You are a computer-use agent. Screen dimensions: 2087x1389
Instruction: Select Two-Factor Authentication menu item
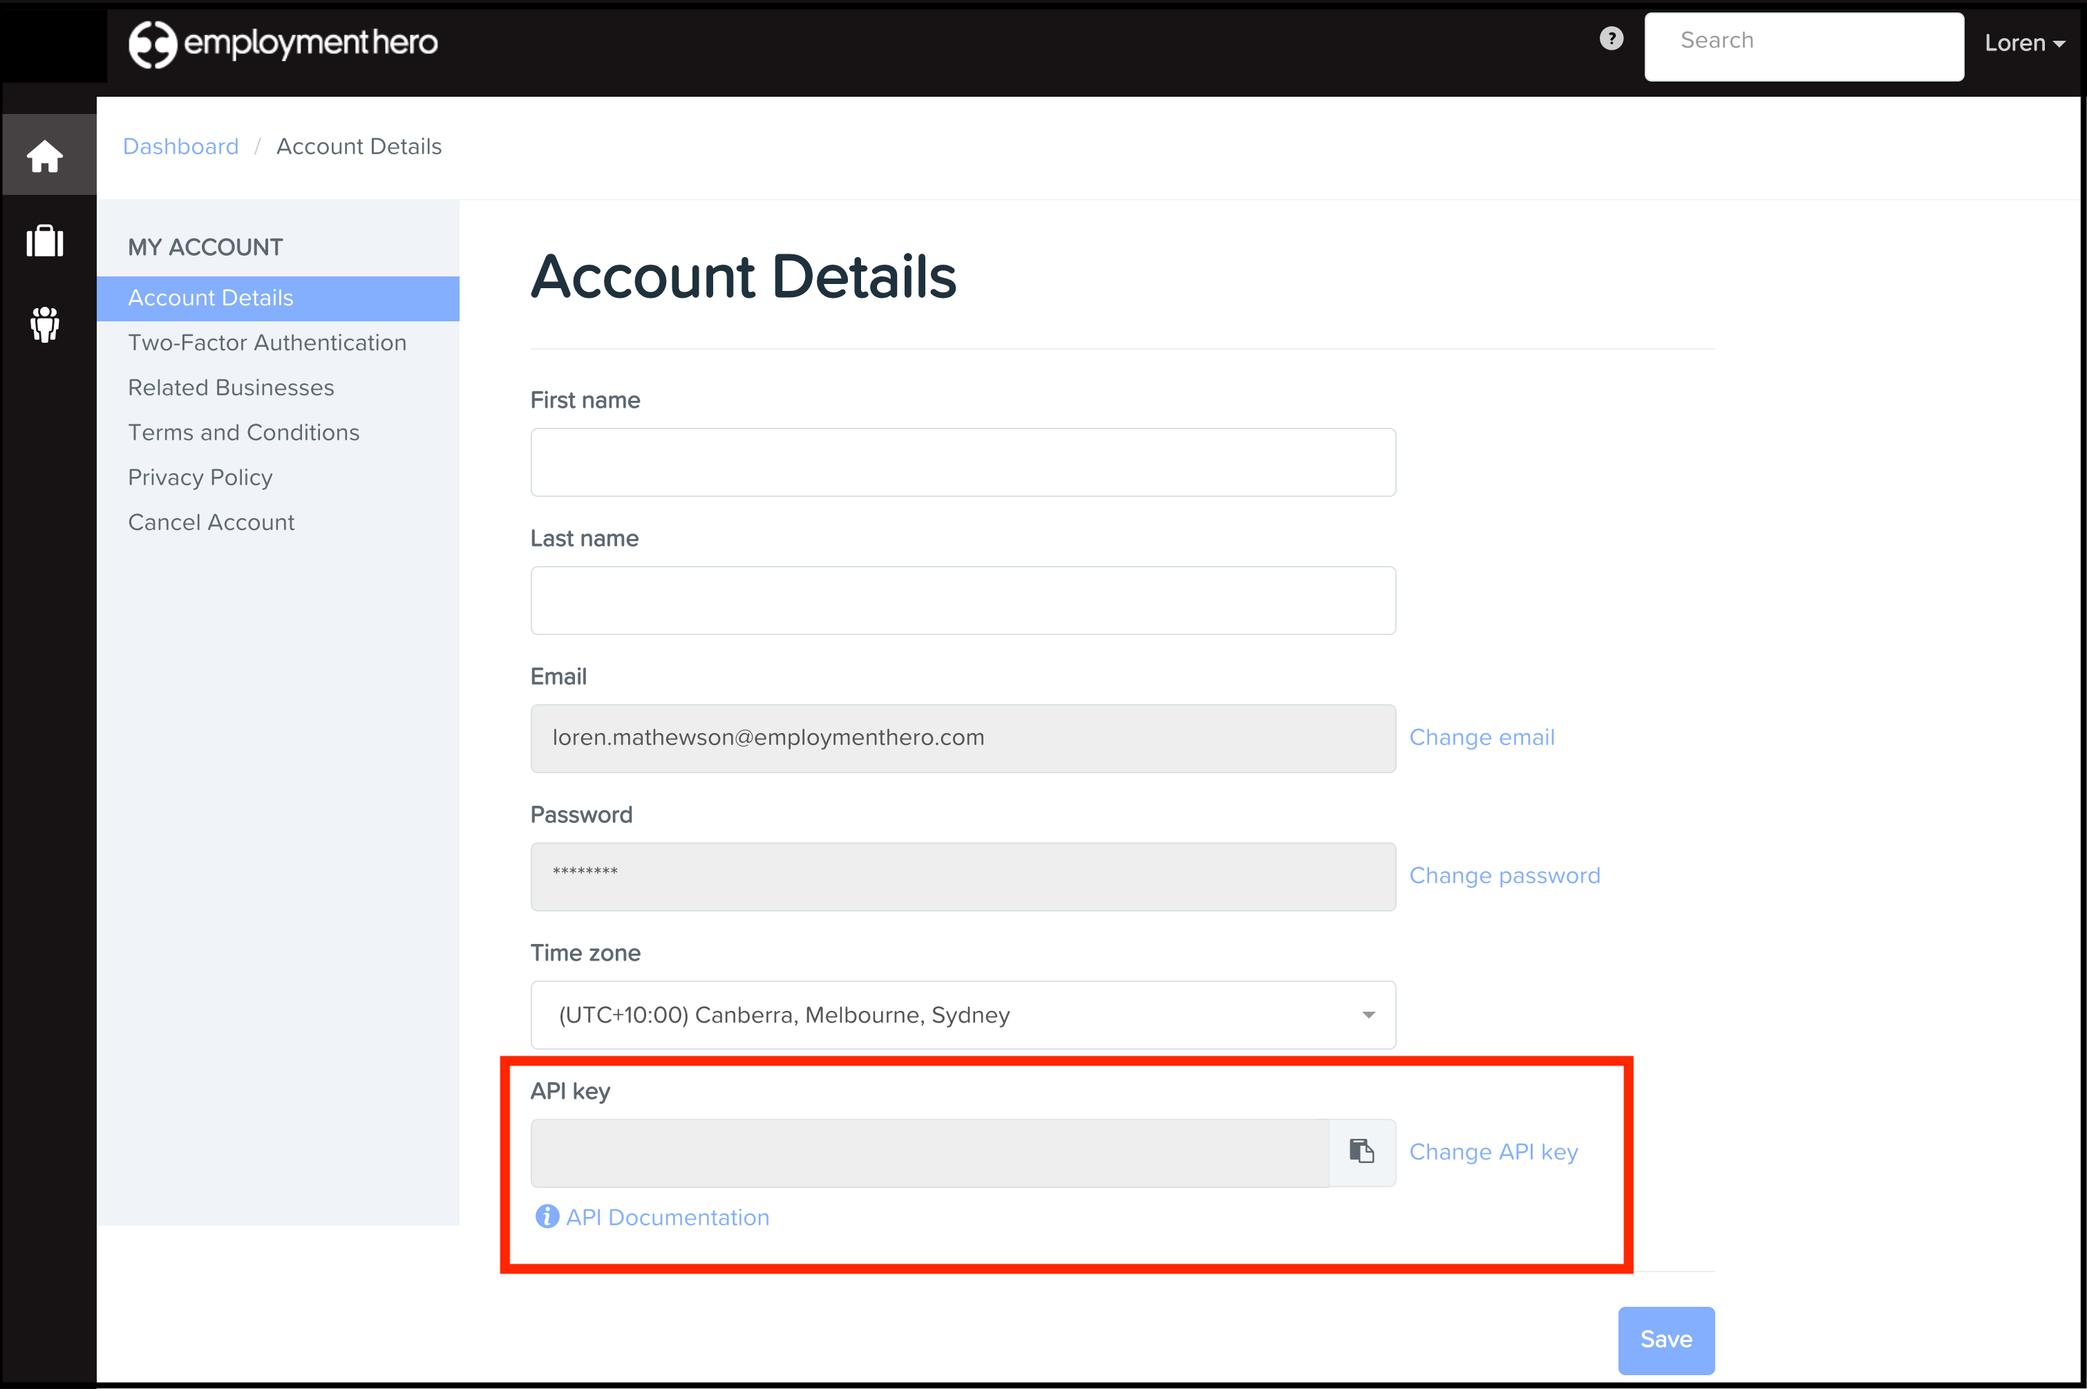point(267,343)
